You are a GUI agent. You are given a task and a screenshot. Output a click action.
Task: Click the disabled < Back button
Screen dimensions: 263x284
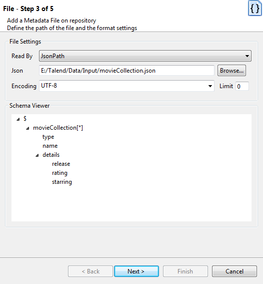pos(90,271)
